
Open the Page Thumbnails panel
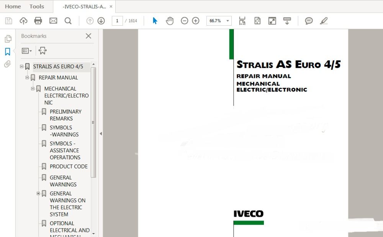(8, 39)
